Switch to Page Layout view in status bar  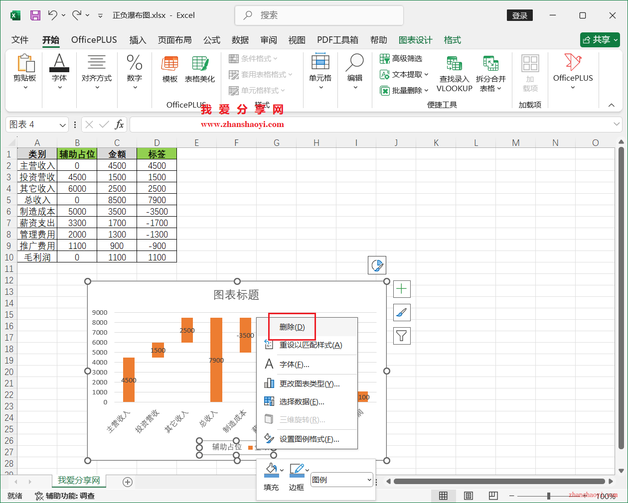coord(468,496)
